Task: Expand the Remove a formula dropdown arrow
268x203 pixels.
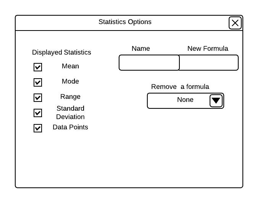Action: [x=216, y=101]
